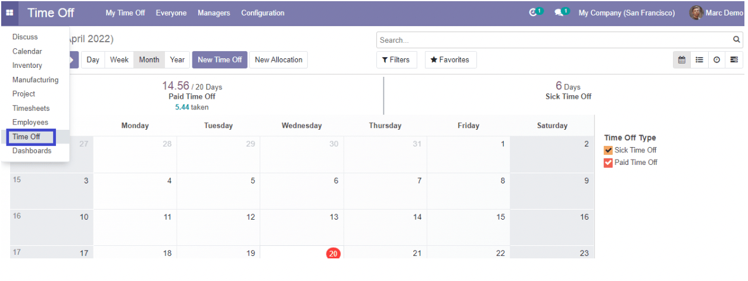Switch to activity view icon
The image size is (748, 281).
coord(716,60)
